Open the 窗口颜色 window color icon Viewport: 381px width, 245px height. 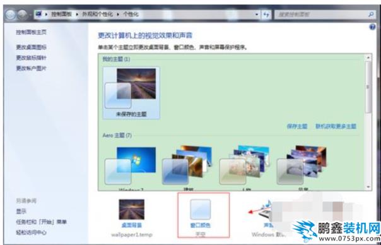pos(200,209)
